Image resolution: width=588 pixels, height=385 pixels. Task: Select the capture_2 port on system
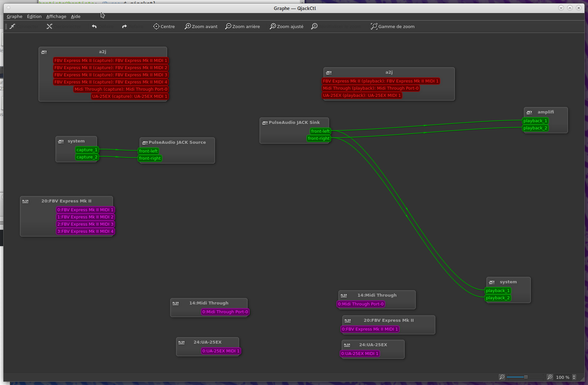87,157
